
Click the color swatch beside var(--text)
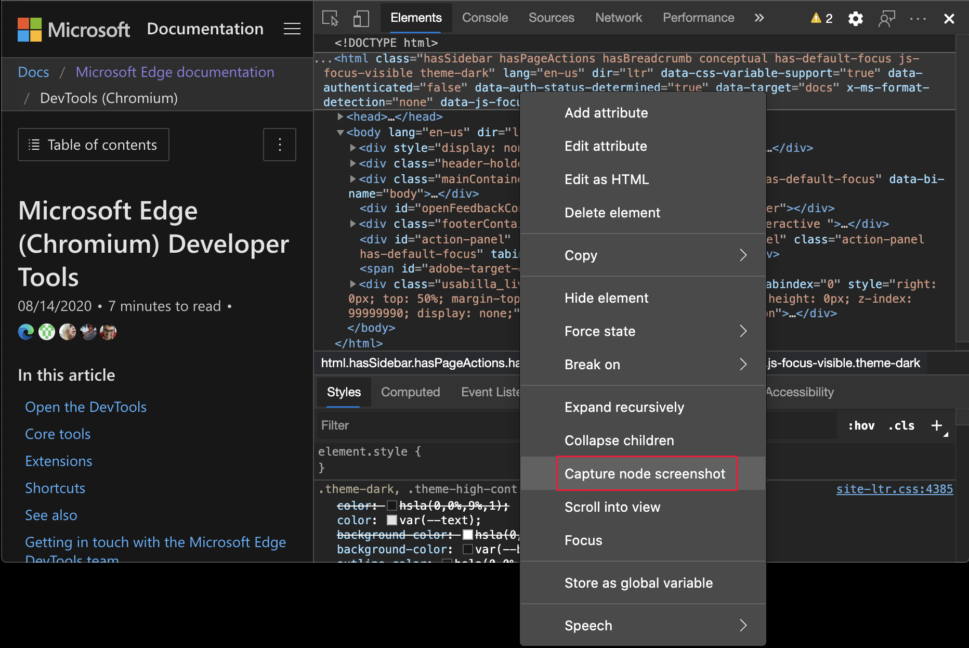click(x=391, y=520)
